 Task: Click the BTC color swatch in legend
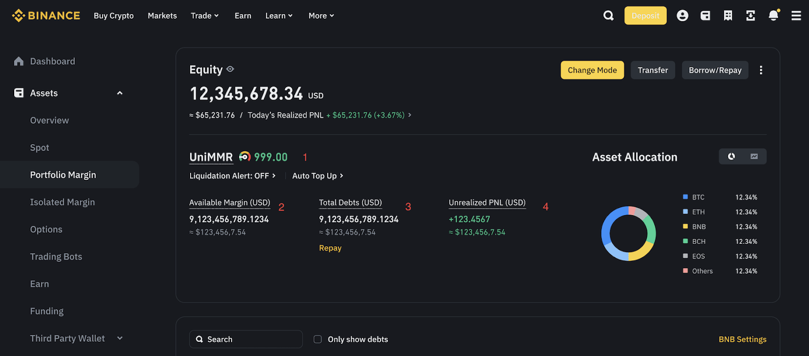click(685, 197)
